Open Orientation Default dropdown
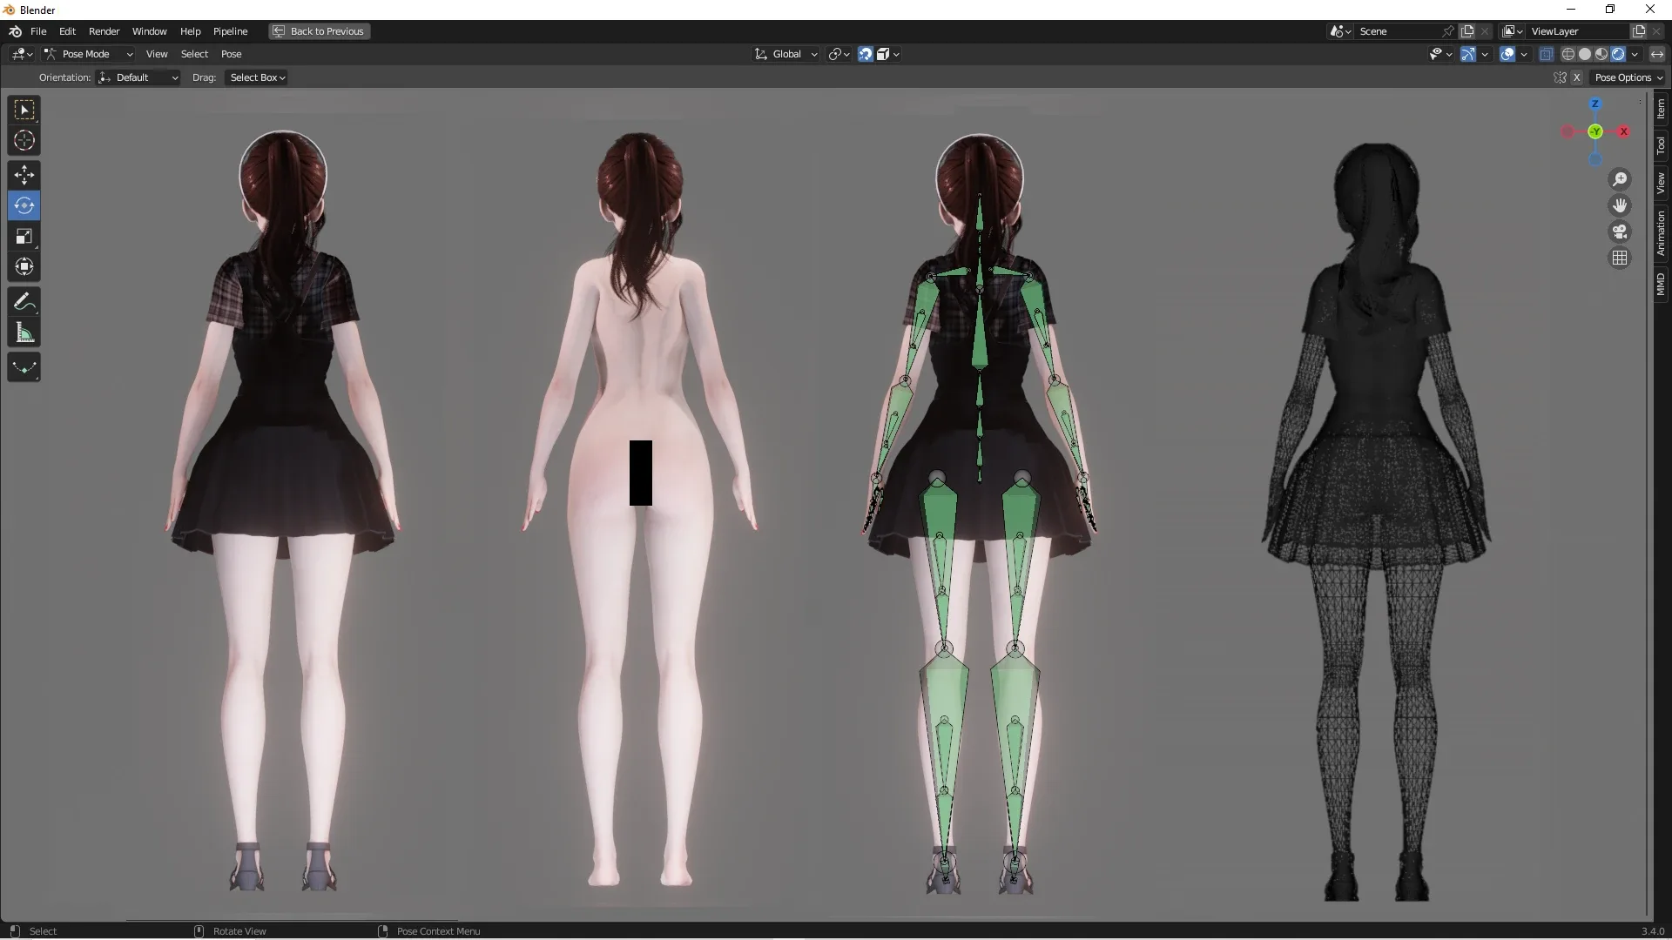The width and height of the screenshot is (1672, 940). click(138, 77)
